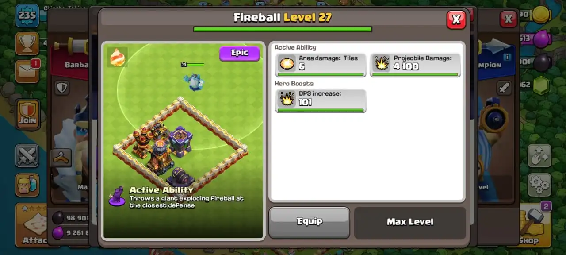Tap the Max Level button
Image resolution: width=566 pixels, height=255 pixels.
410,222
